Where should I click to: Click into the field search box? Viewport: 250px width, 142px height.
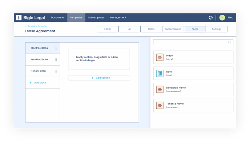(x=193, y=42)
